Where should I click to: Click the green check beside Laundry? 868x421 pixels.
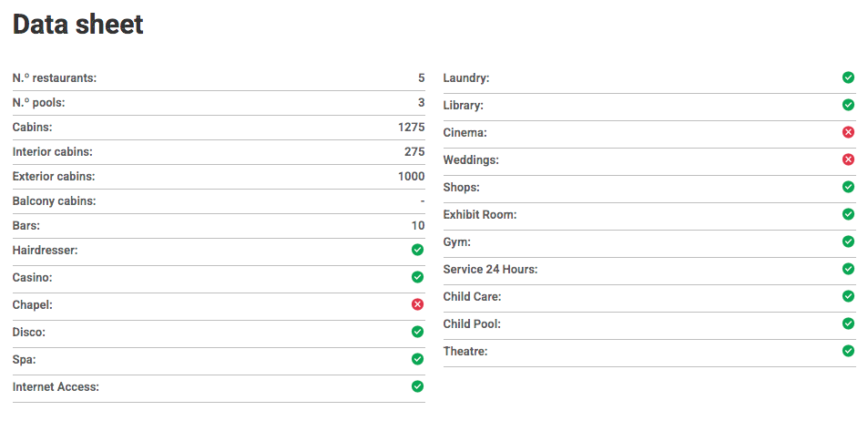click(848, 77)
